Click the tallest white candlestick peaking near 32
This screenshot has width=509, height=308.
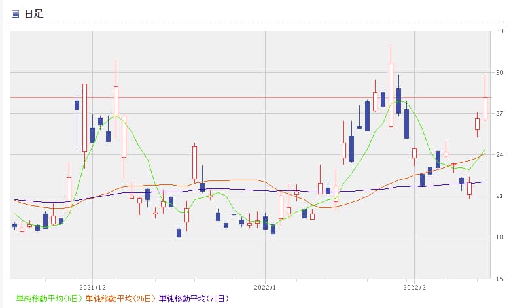tap(391, 94)
